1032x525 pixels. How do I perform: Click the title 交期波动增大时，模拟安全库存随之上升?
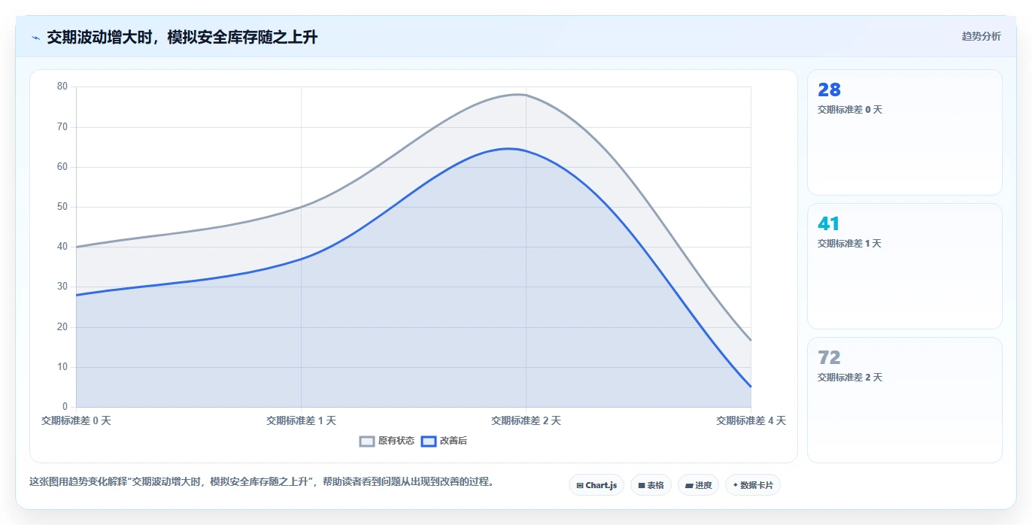(182, 37)
